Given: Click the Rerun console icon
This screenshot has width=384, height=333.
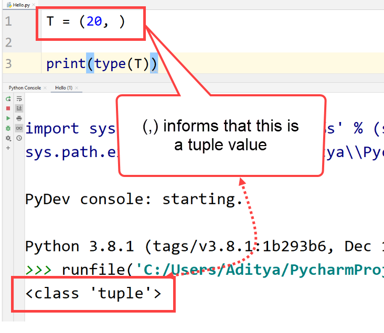Looking at the screenshot, I should (x=8, y=99).
